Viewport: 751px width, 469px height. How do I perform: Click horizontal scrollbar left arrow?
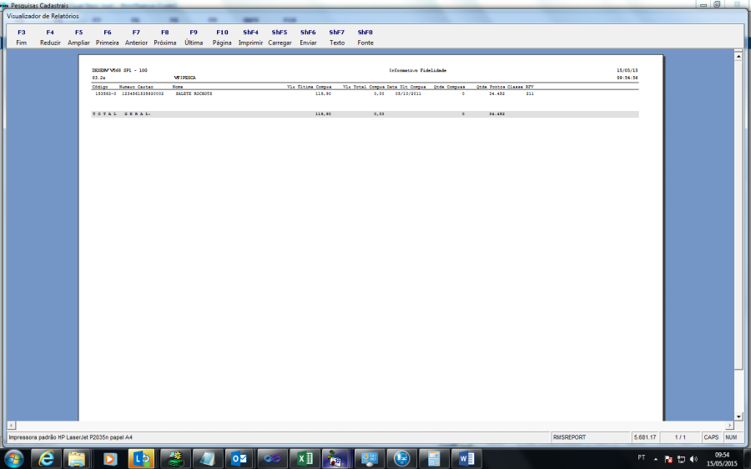click(12, 426)
